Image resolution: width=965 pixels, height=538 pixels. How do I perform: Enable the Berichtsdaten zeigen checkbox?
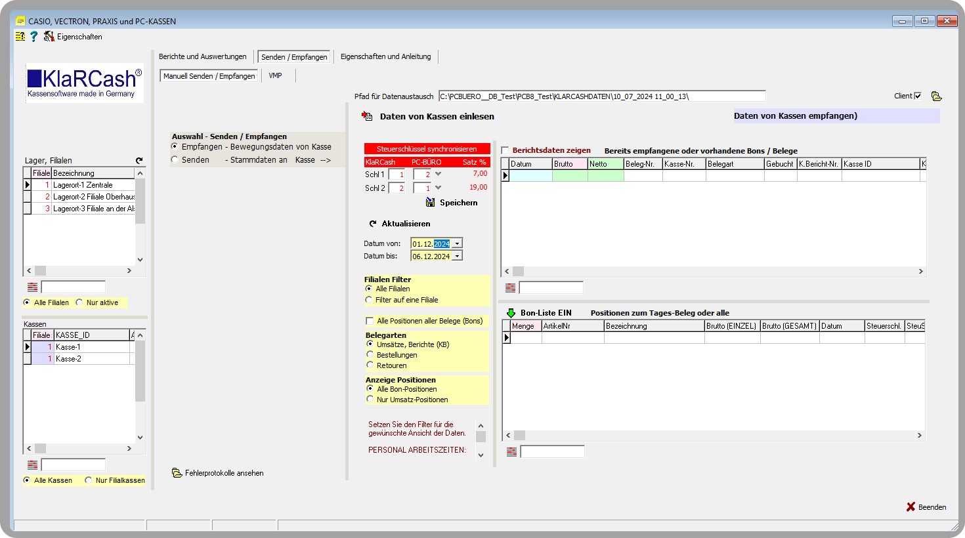(504, 150)
